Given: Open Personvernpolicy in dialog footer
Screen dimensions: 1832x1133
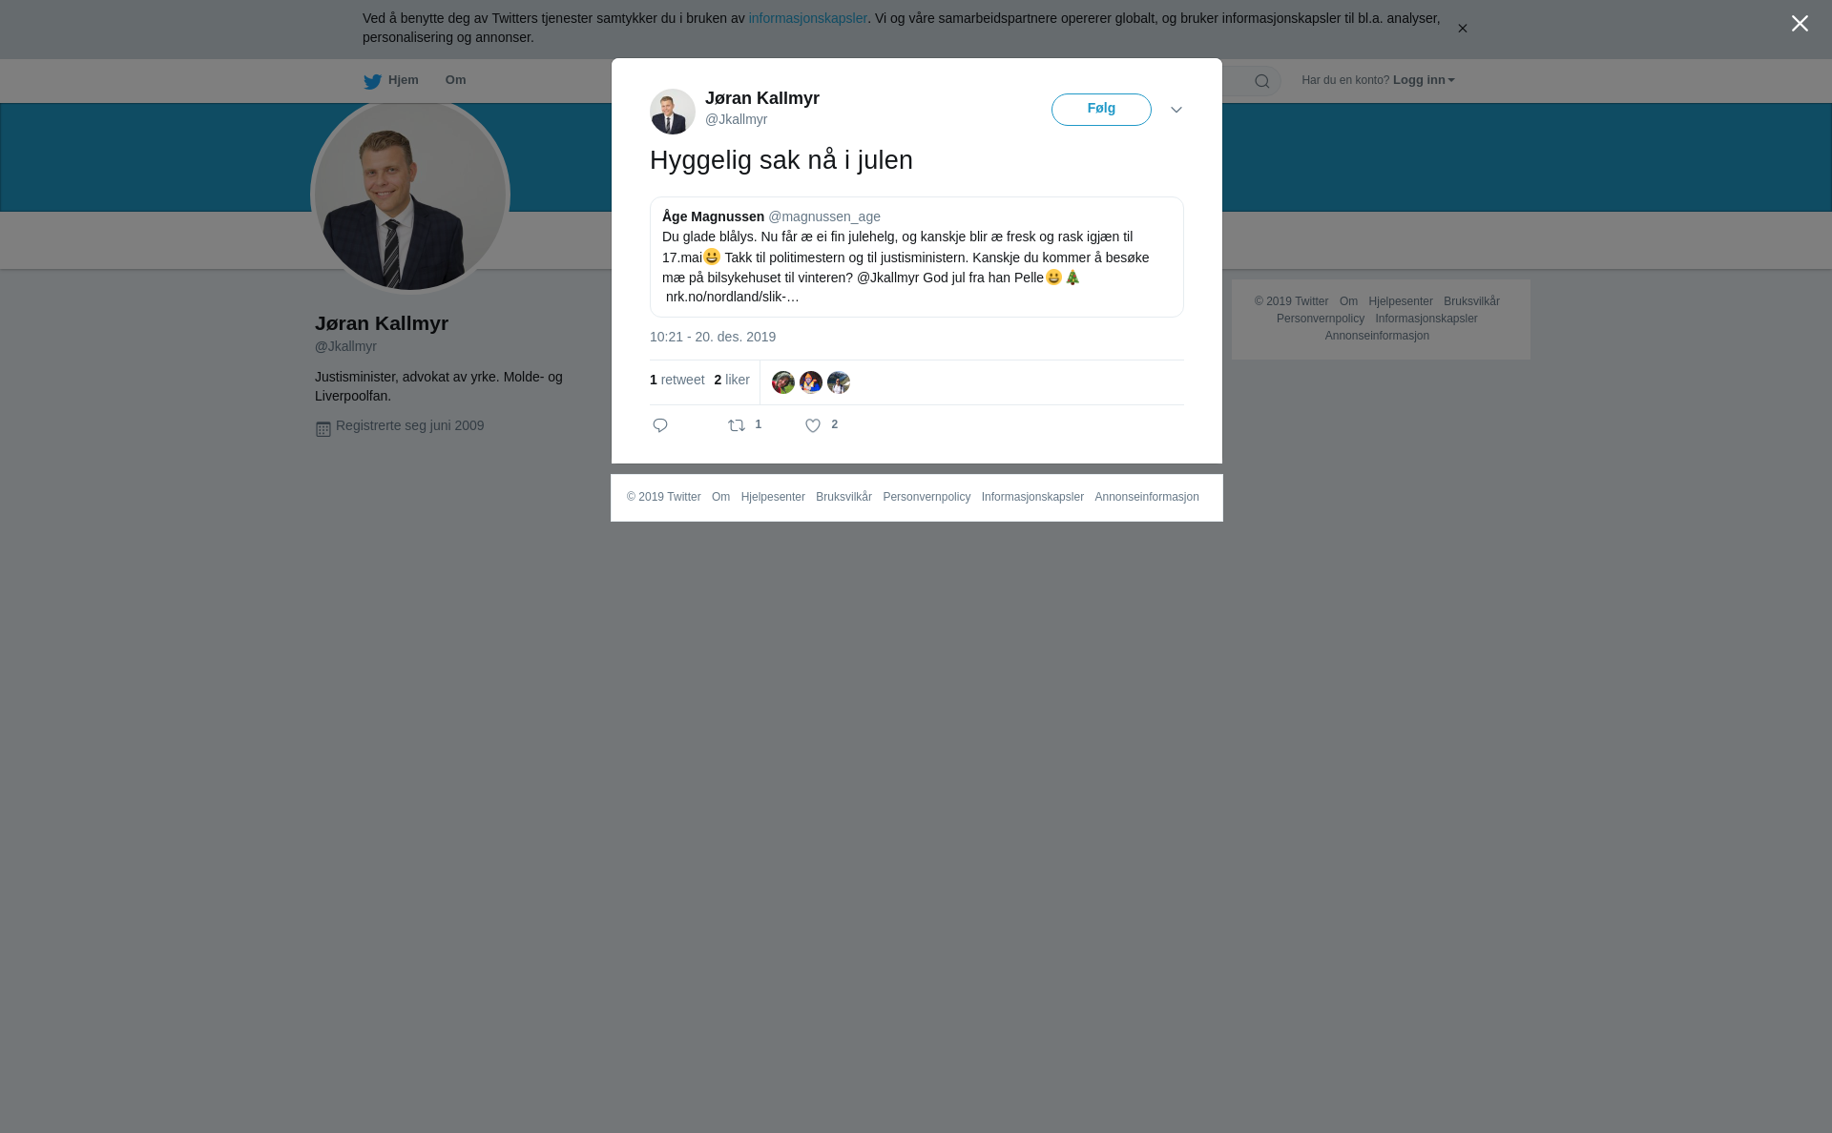Looking at the screenshot, I should tap(926, 497).
